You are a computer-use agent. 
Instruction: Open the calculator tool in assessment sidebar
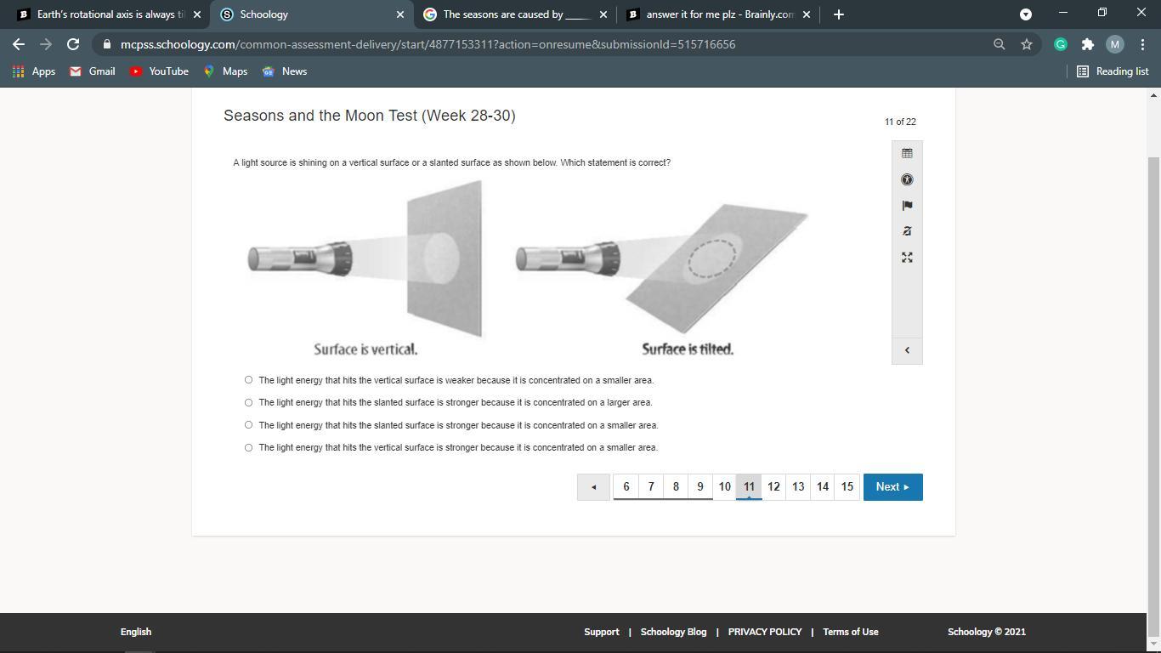coord(907,154)
